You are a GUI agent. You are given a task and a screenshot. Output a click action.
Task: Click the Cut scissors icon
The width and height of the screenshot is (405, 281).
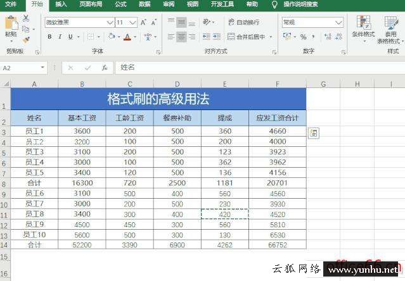[x=26, y=18]
